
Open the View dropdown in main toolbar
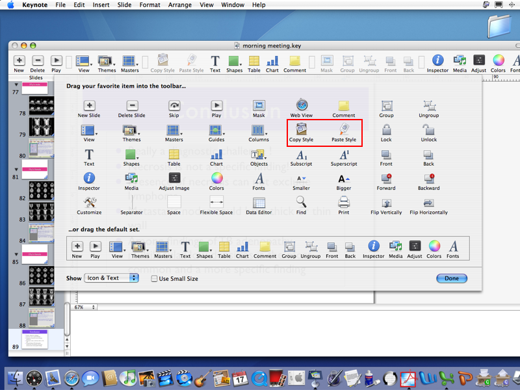tap(84, 64)
